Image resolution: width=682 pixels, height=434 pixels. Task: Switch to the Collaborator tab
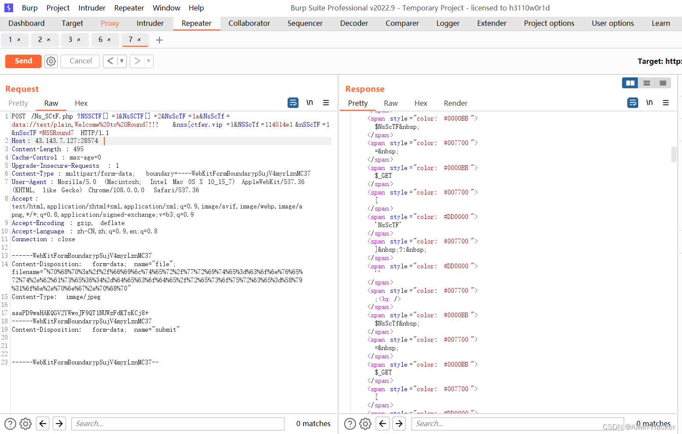coord(249,23)
